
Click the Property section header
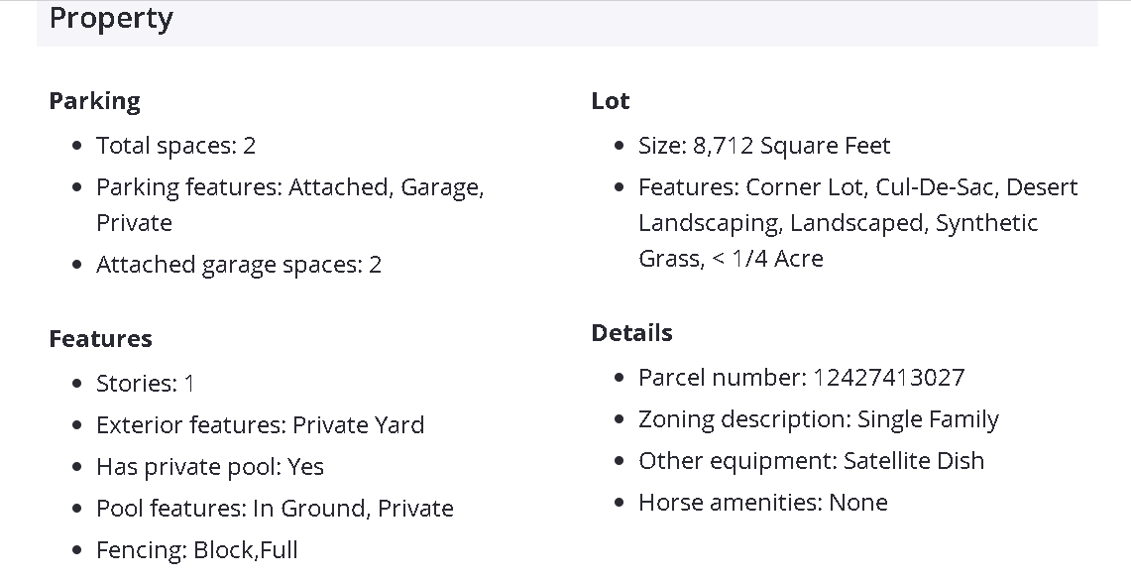(x=111, y=19)
